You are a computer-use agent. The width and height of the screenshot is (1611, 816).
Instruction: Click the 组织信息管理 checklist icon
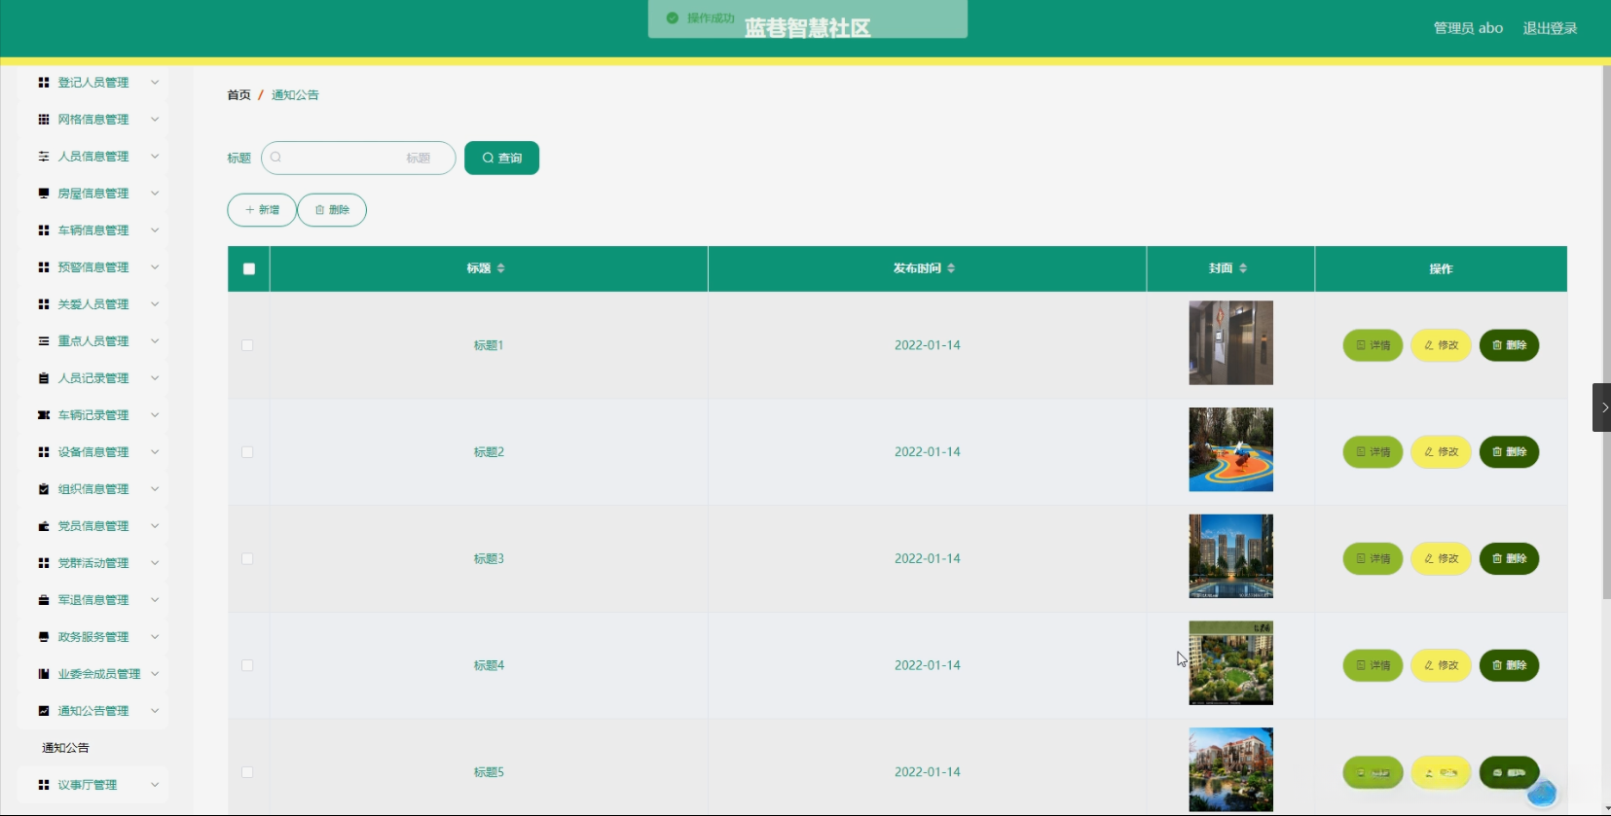point(44,489)
